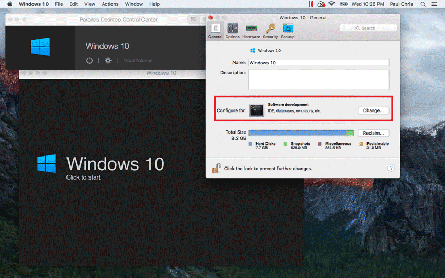
Task: Click into the Name text field
Action: coord(319,63)
